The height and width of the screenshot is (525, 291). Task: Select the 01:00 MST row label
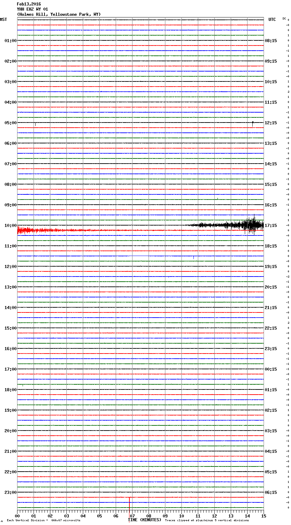10,41
